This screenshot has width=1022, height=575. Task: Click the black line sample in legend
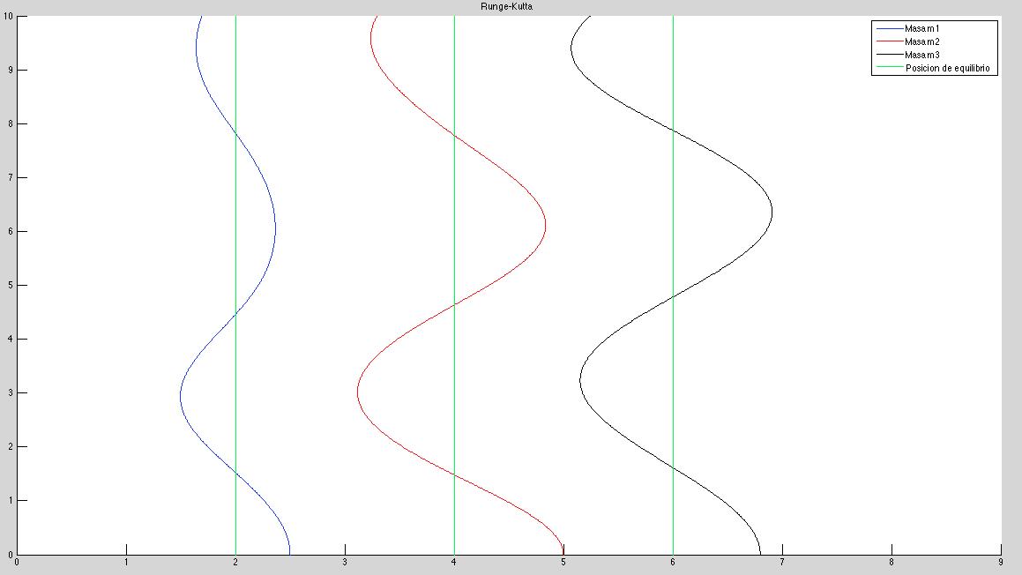(x=889, y=55)
